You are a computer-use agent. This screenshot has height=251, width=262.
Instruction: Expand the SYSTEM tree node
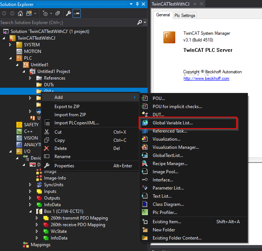[x=10, y=45]
